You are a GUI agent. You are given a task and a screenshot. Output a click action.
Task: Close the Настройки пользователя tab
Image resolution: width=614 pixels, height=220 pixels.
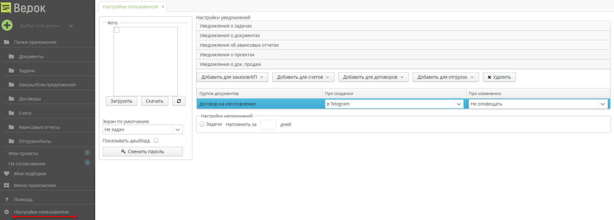click(163, 7)
